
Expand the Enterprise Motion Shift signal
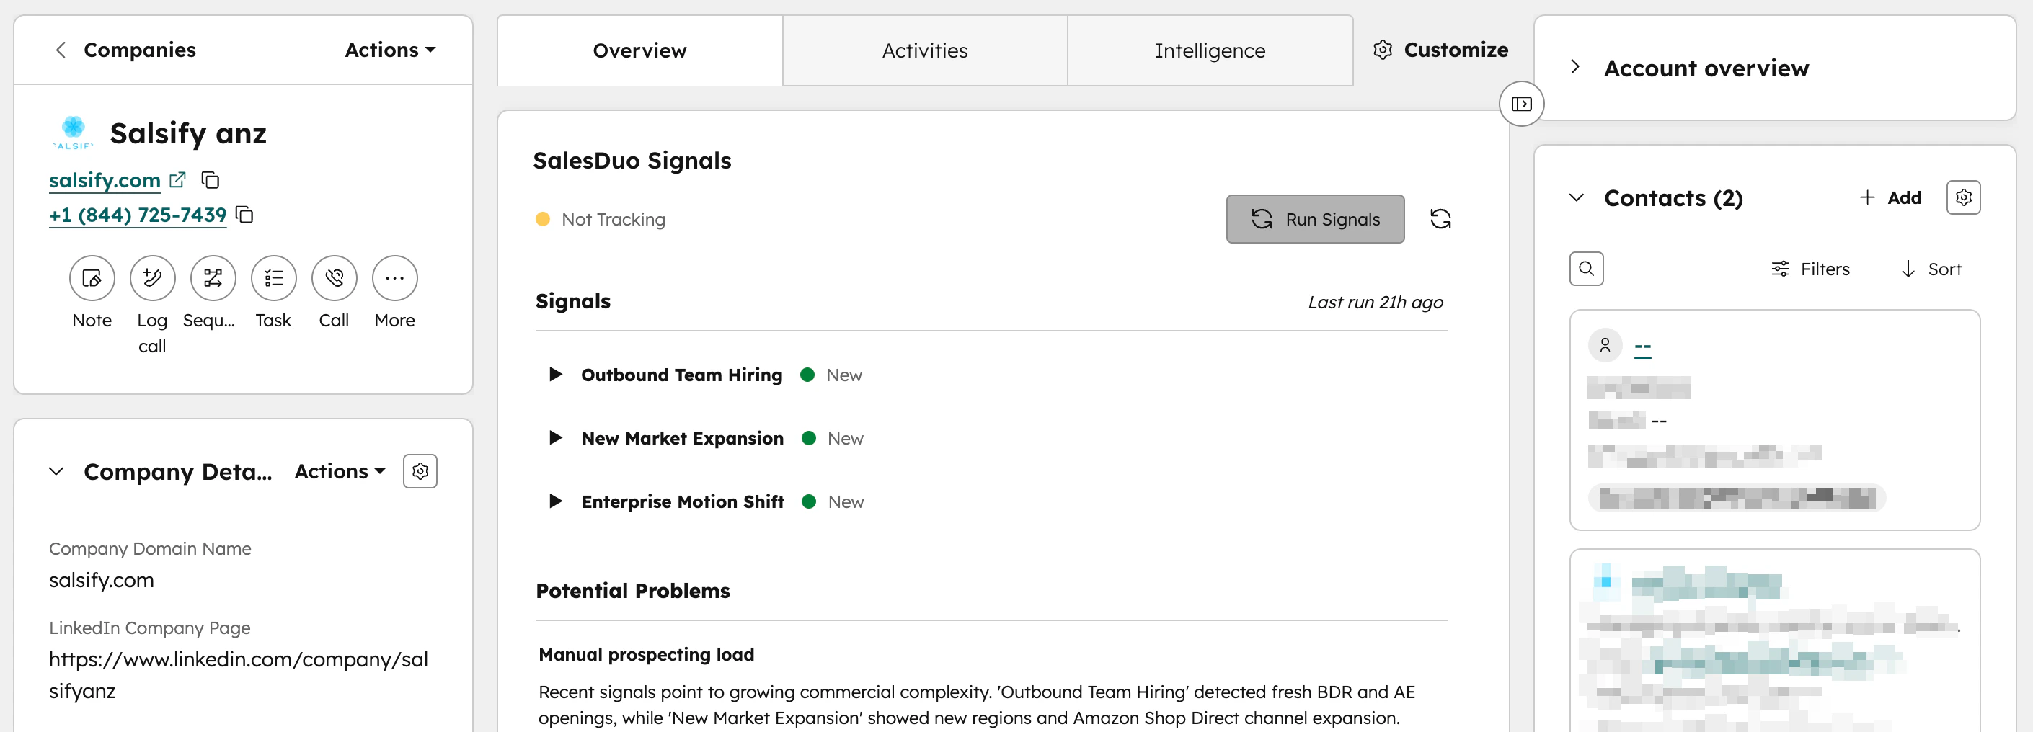pyautogui.click(x=556, y=501)
